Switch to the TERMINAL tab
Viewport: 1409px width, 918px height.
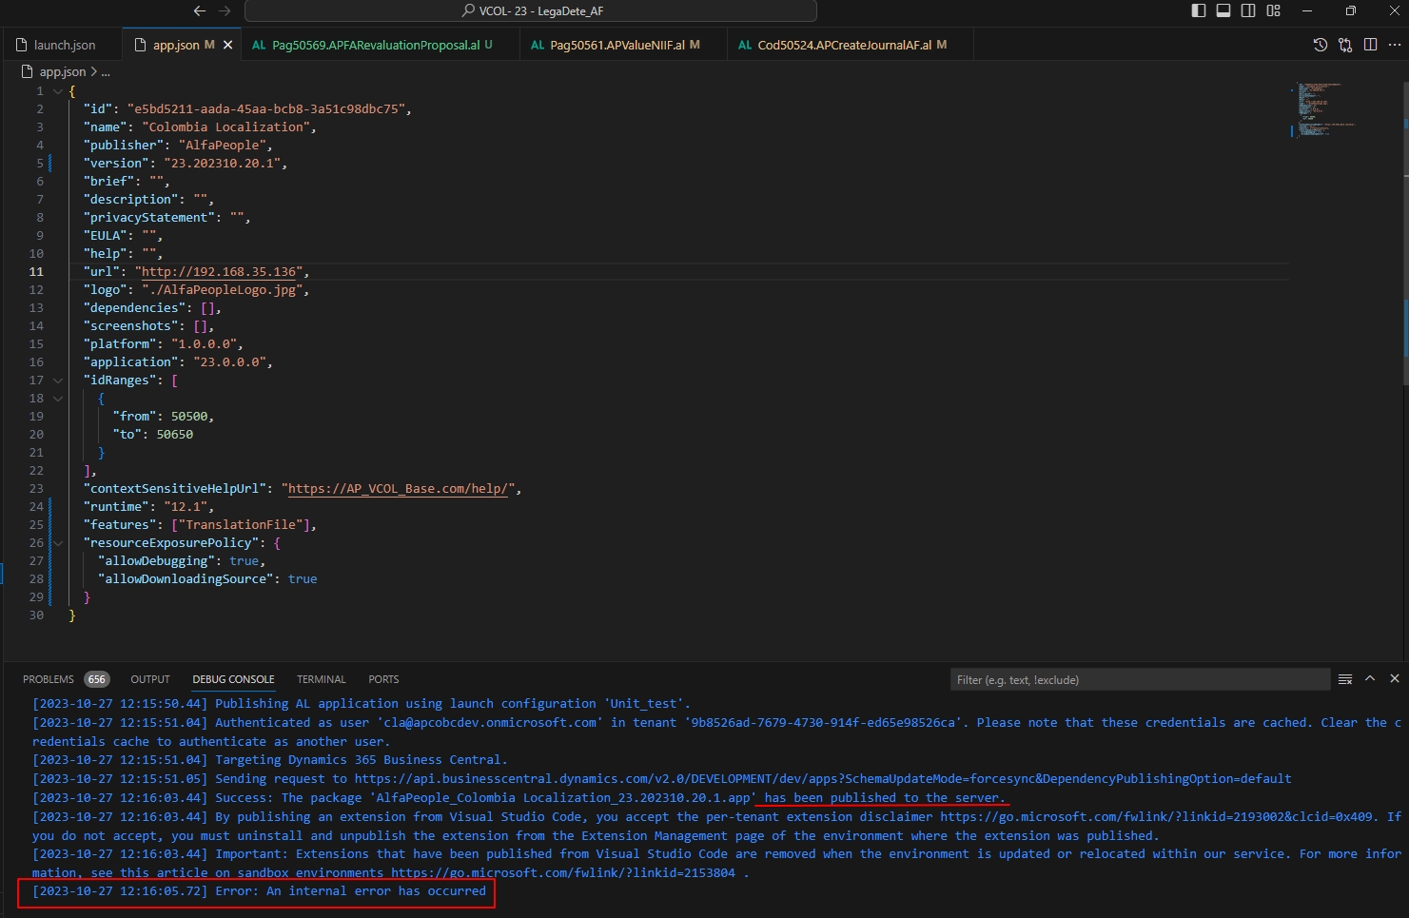[321, 678]
